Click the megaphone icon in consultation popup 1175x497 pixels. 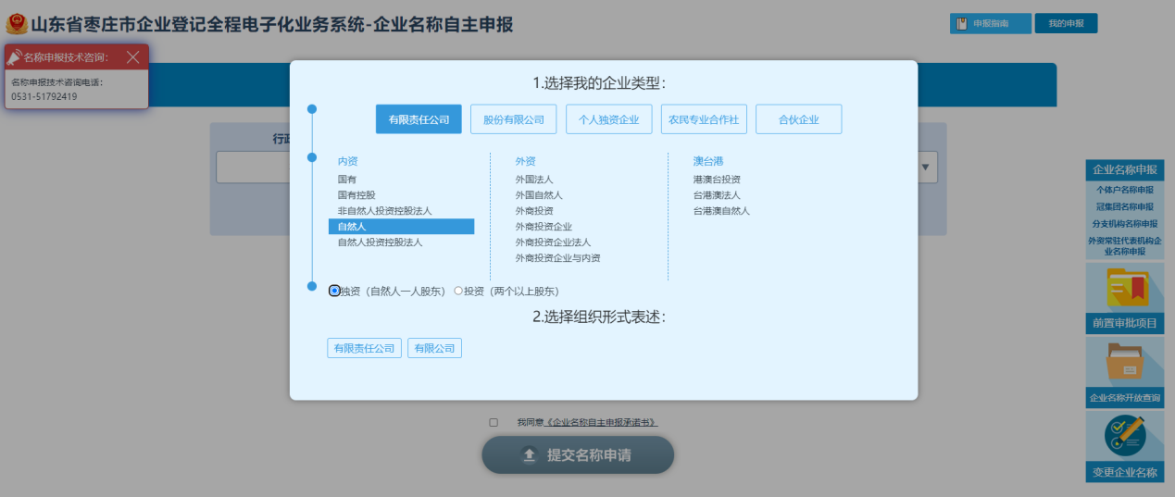[14, 57]
